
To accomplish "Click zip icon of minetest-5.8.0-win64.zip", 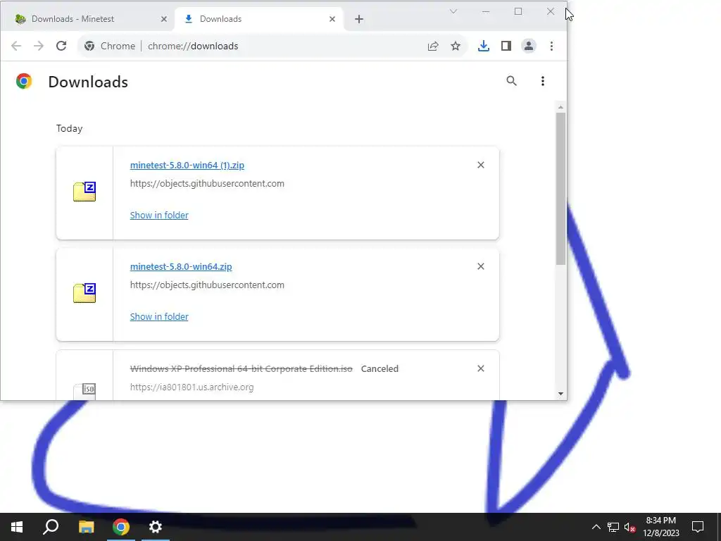I will [x=84, y=293].
